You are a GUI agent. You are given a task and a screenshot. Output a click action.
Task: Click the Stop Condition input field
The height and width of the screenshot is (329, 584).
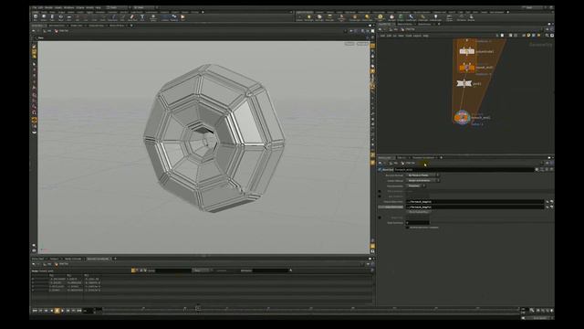pyautogui.click(x=418, y=223)
